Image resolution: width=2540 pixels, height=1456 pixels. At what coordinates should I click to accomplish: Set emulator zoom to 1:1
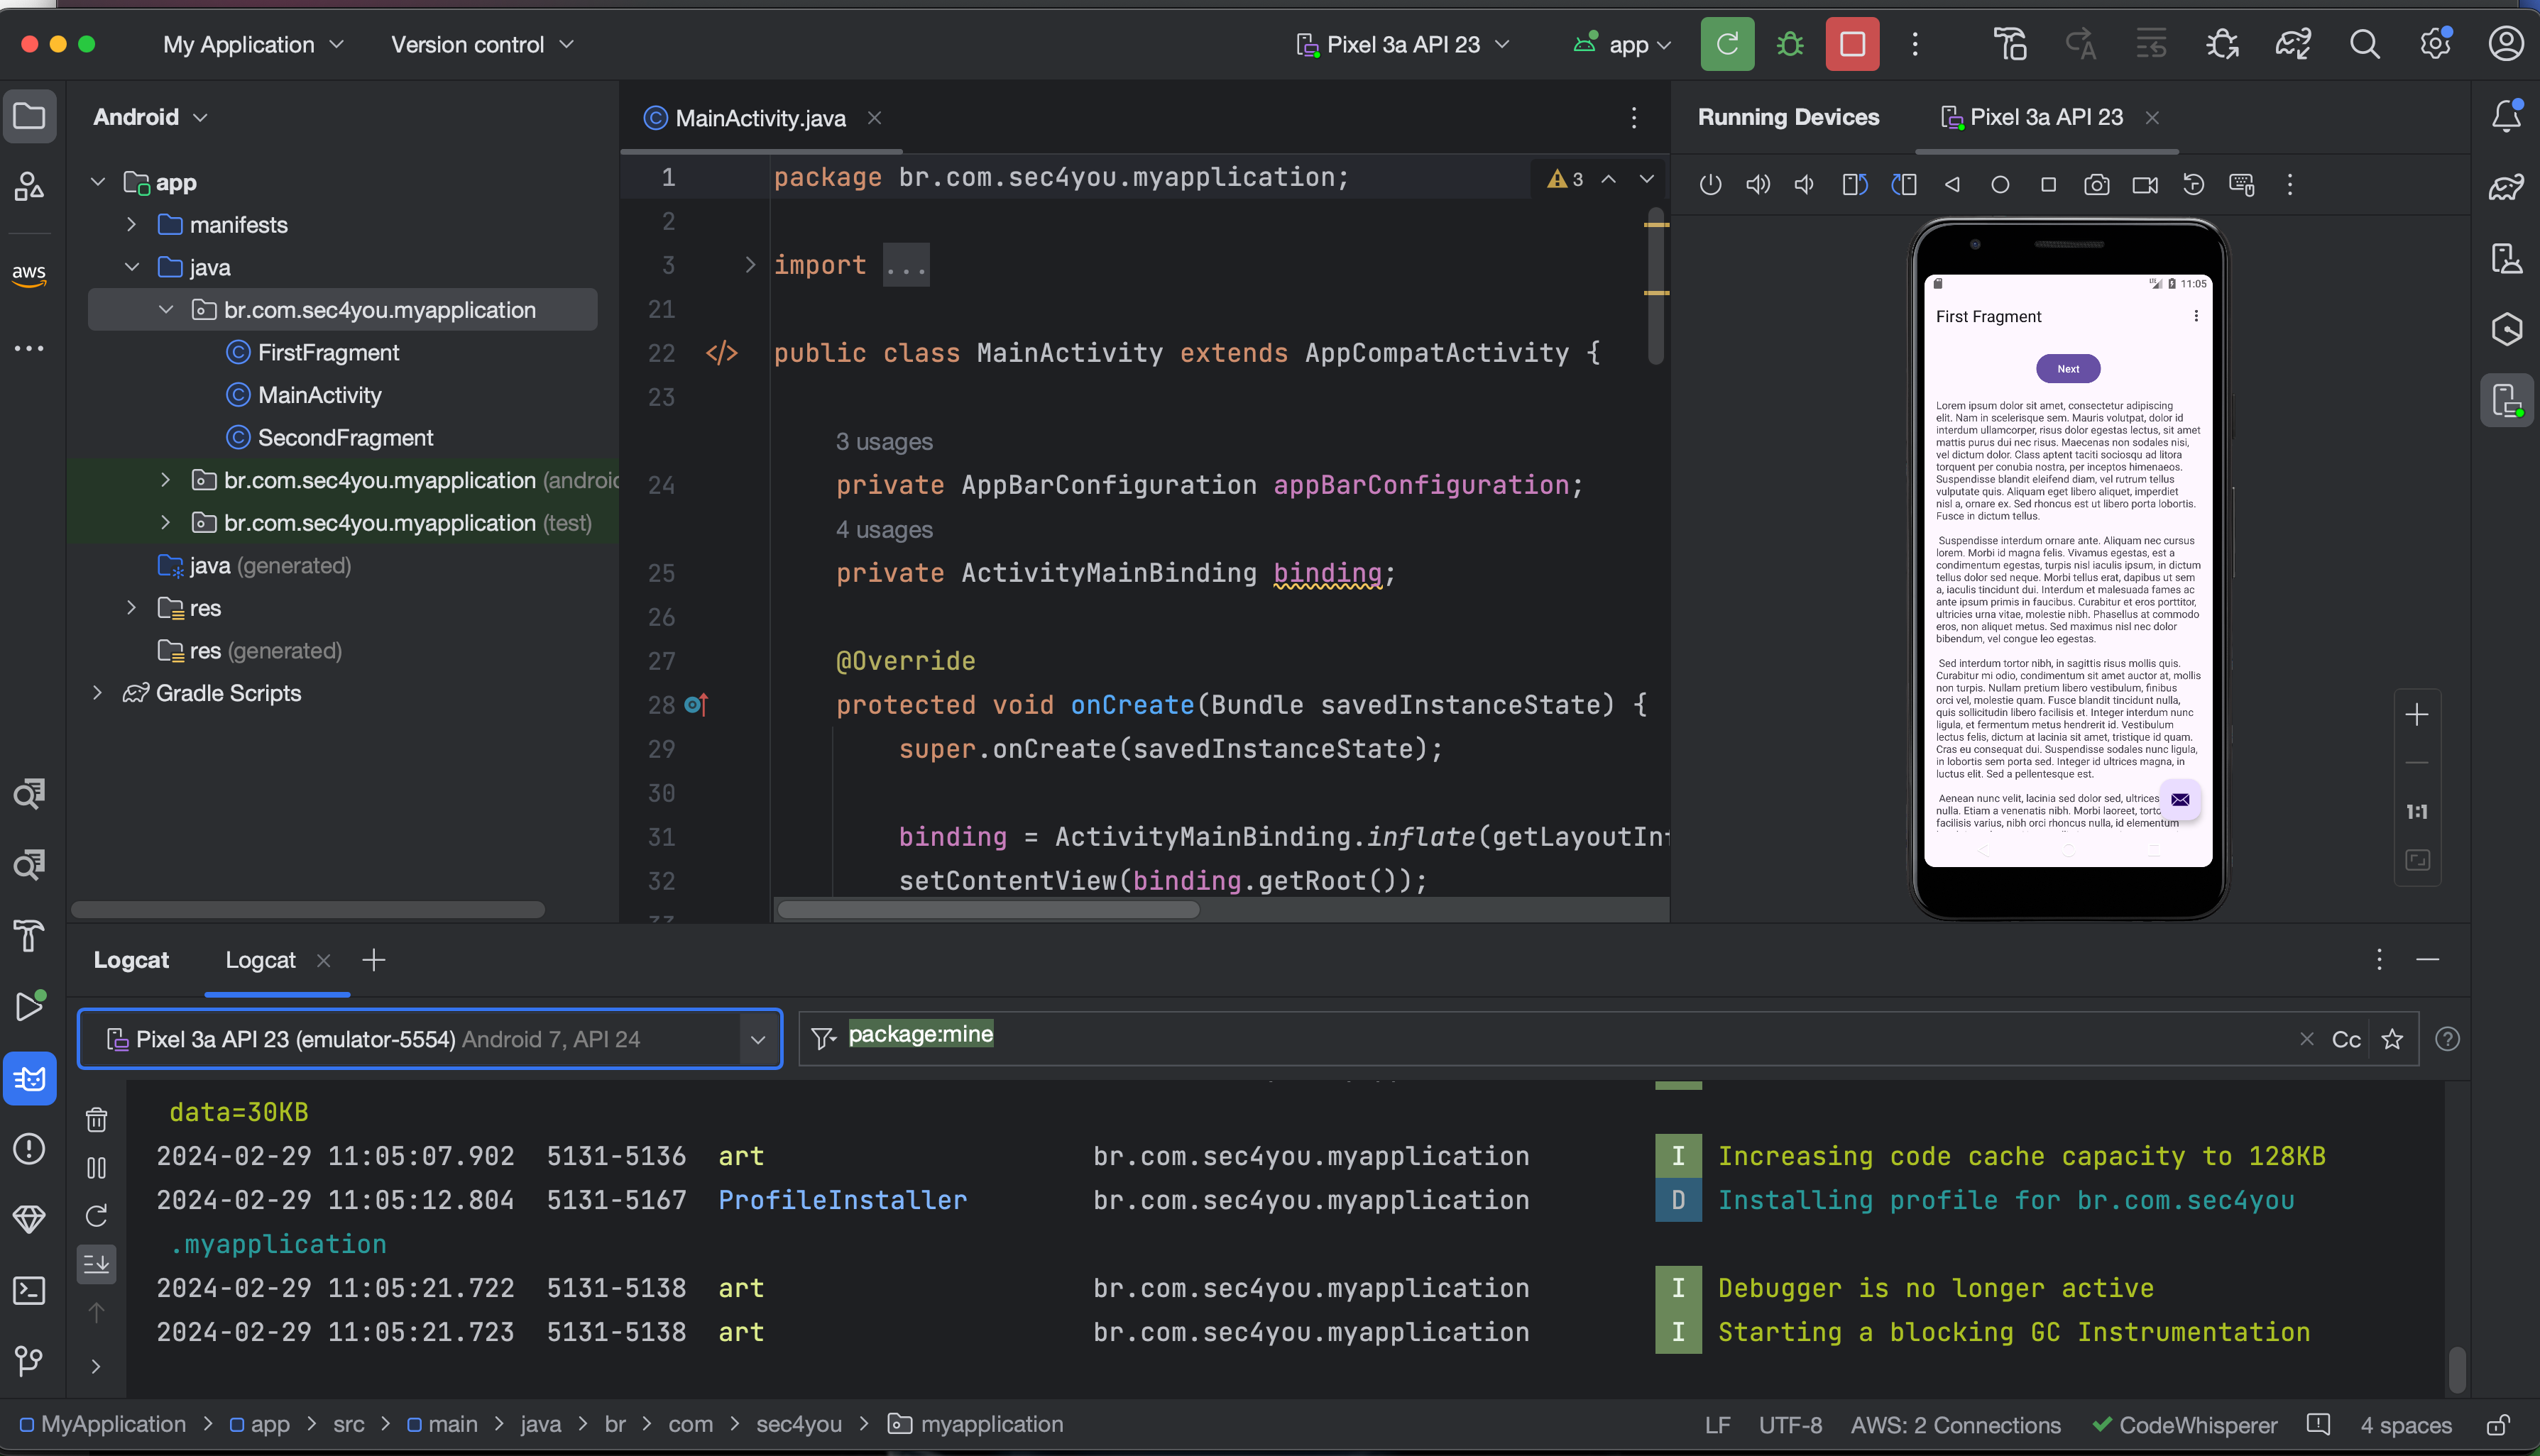2416,812
